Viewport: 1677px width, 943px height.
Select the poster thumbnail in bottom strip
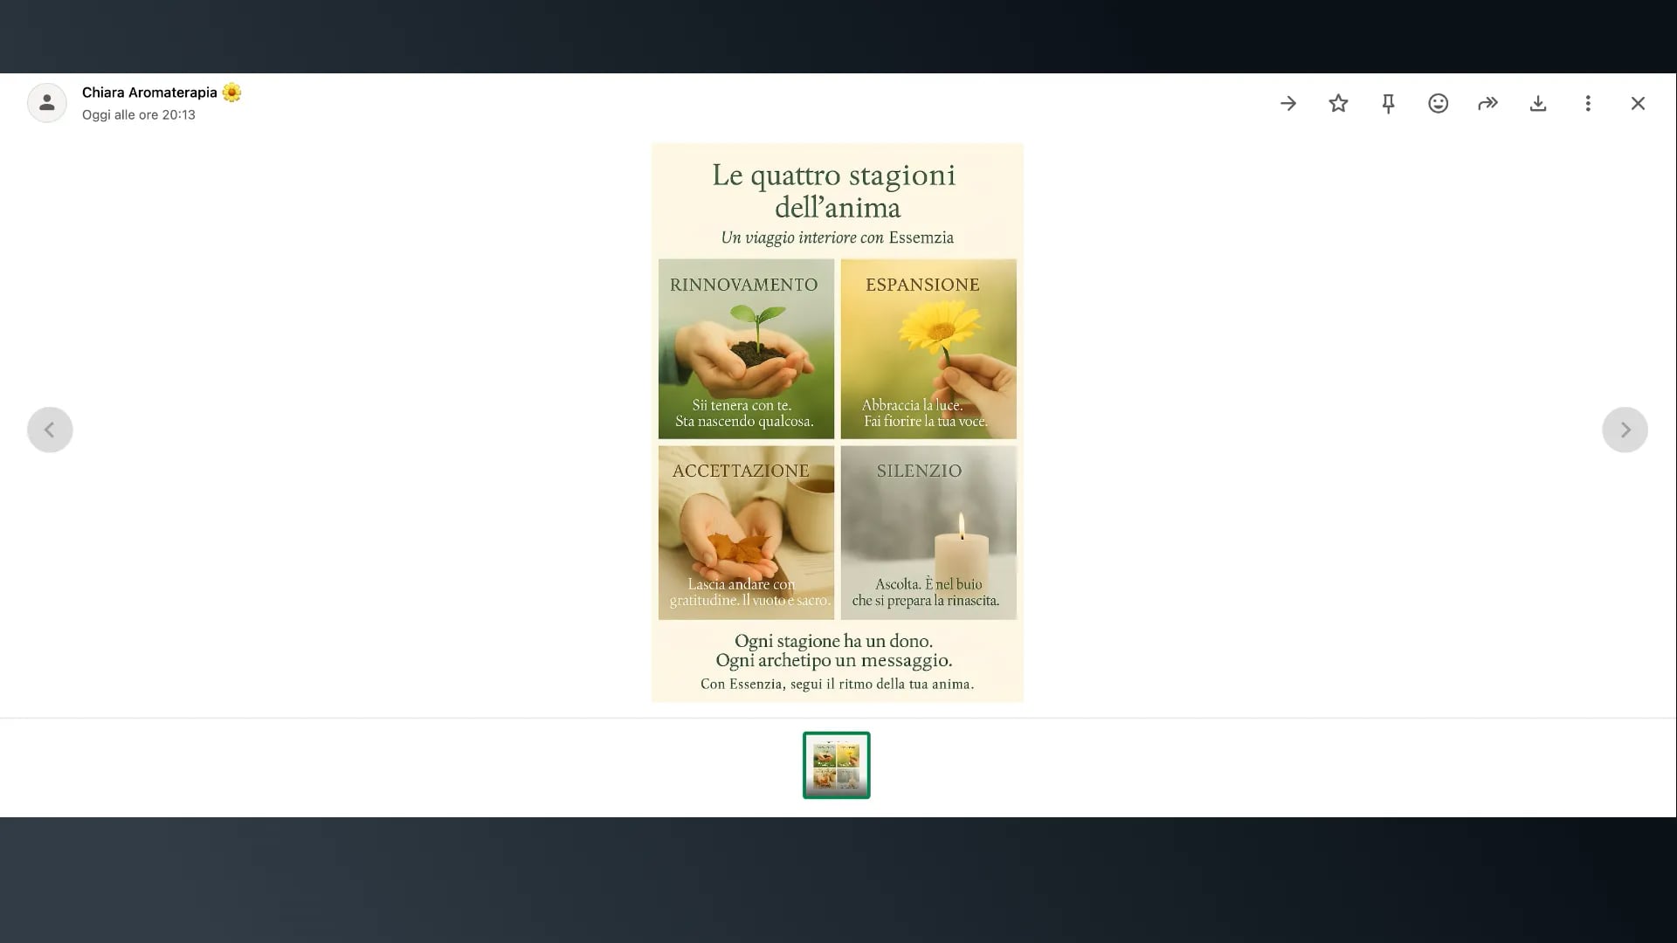tap(836, 765)
